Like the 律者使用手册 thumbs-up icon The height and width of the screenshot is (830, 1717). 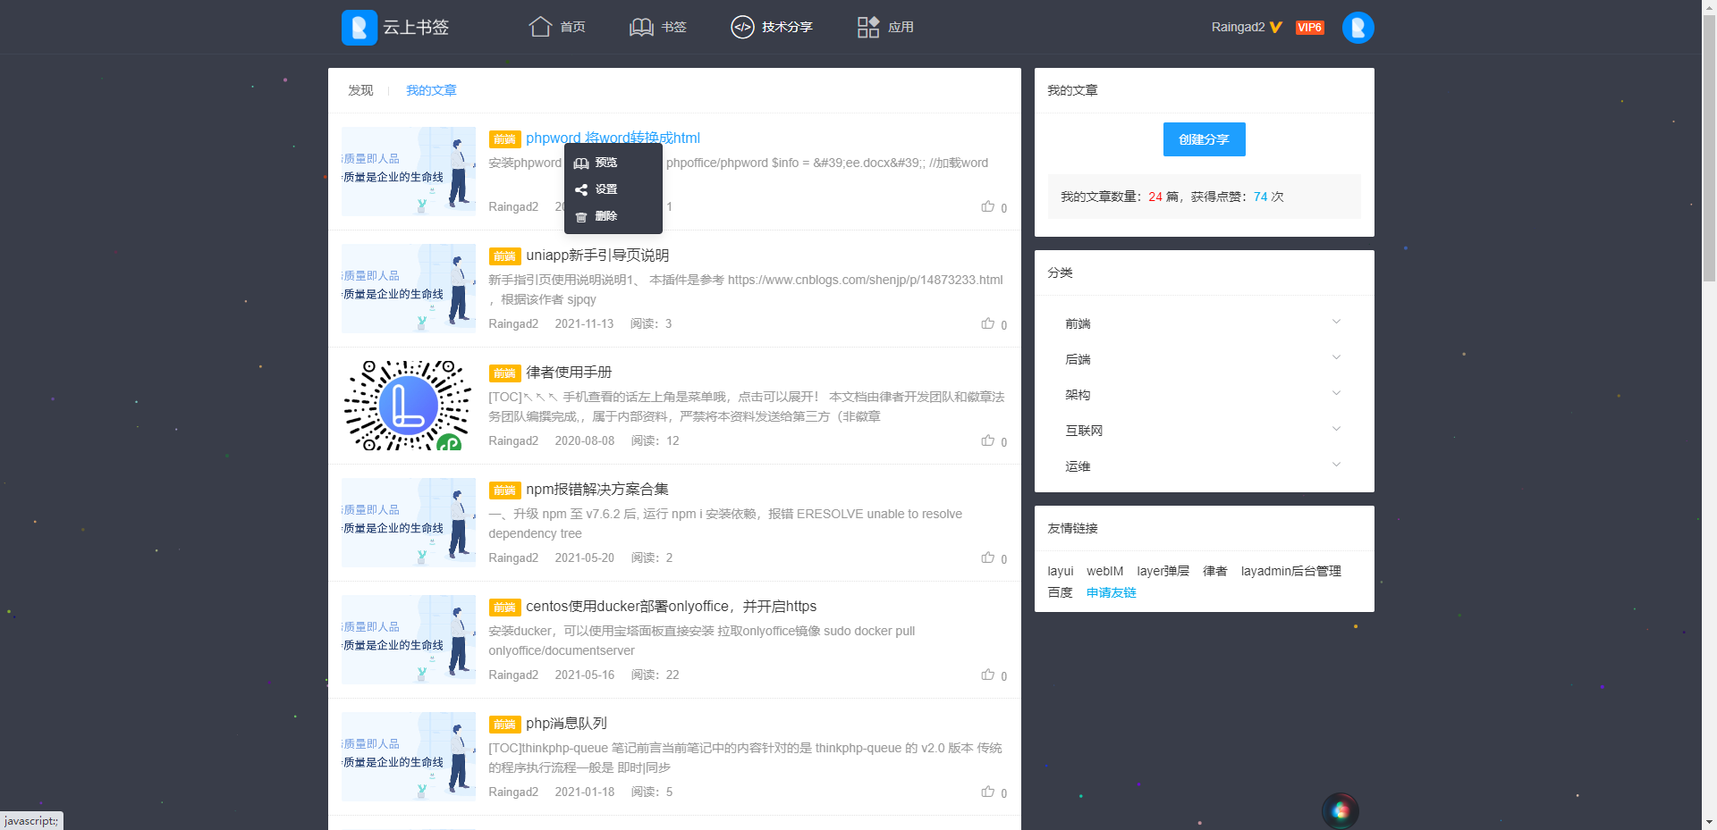tap(987, 440)
